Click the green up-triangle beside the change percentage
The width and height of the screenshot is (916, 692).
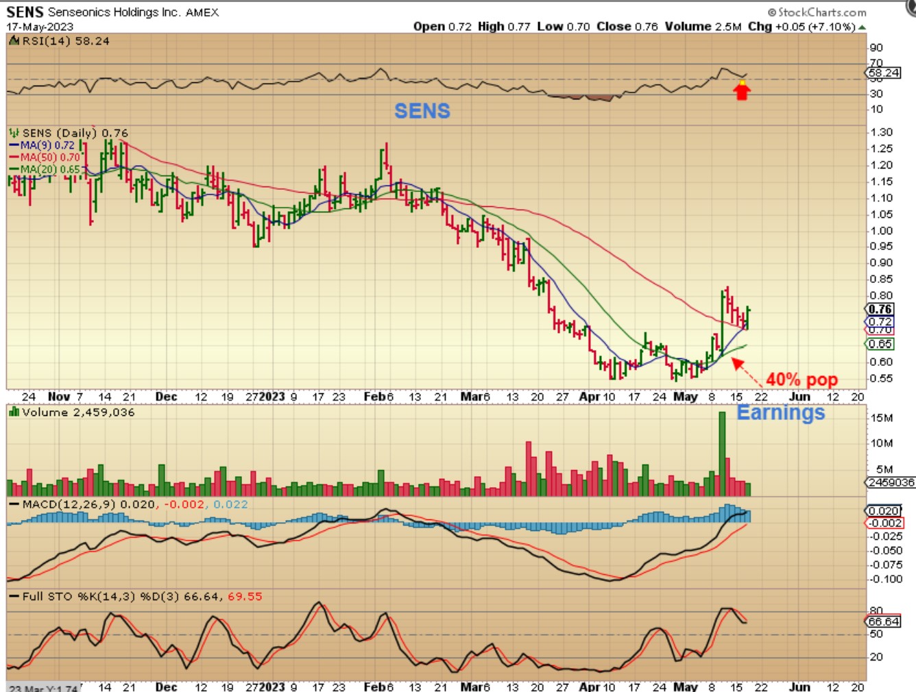coord(862,27)
